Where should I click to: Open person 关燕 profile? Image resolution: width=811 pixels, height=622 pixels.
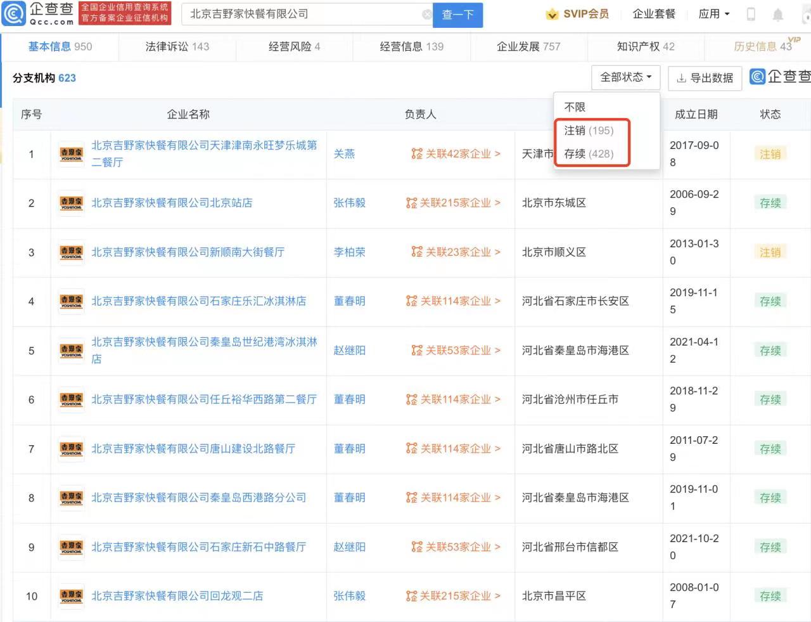coord(344,154)
